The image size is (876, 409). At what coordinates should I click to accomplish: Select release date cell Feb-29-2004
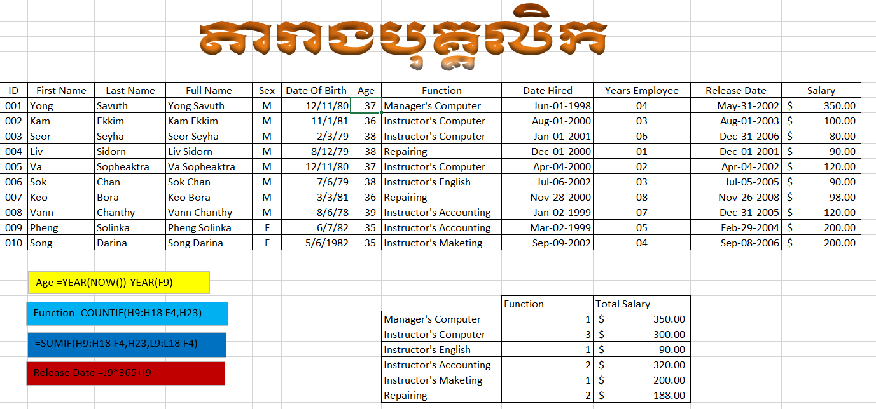coord(736,227)
